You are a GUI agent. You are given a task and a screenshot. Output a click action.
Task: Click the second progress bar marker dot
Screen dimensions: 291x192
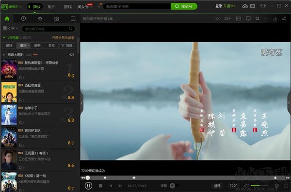pyautogui.click(x=134, y=178)
